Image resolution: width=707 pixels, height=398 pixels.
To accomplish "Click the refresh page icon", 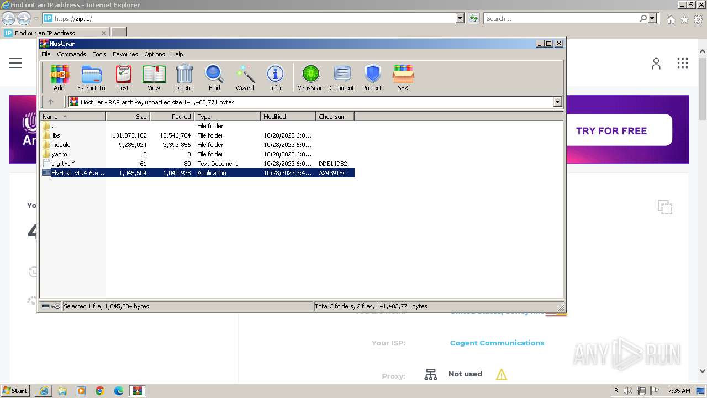I will [474, 19].
